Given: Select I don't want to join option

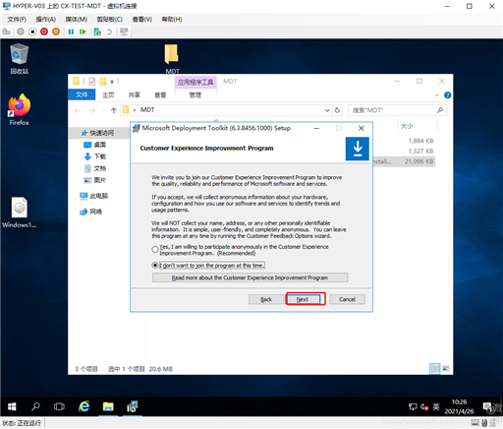Looking at the screenshot, I should point(155,265).
